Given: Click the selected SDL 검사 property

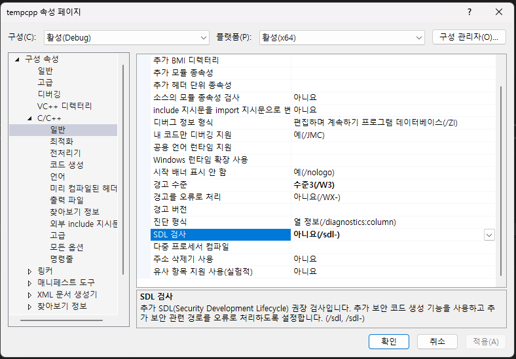Looking at the screenshot, I should [x=221, y=235].
